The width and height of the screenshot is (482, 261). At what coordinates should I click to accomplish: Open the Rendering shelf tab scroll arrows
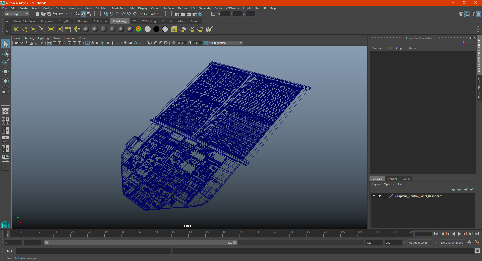click(x=478, y=29)
